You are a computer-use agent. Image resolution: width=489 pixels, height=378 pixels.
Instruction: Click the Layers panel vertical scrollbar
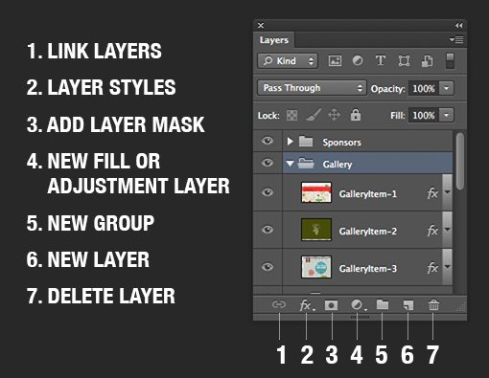[x=460, y=162]
